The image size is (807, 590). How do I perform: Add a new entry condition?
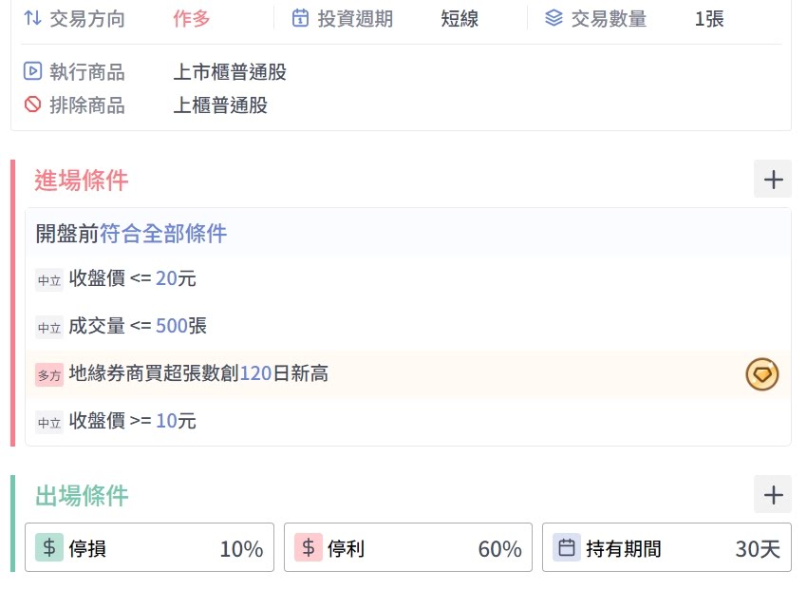tap(773, 179)
